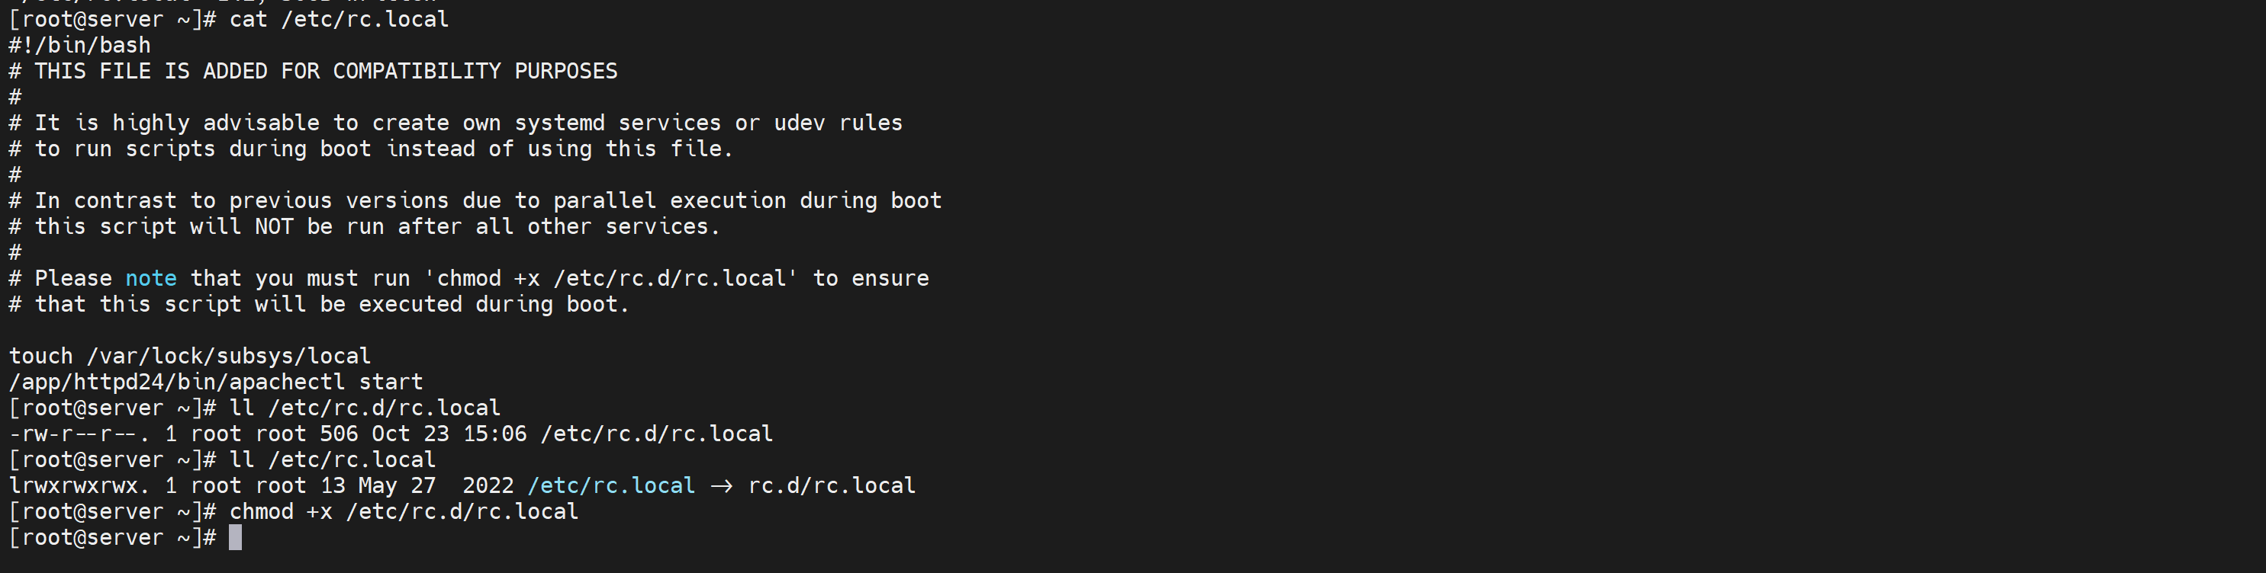
Task: Click the symlink target 'rc.d/rc.local'
Action: click(832, 486)
